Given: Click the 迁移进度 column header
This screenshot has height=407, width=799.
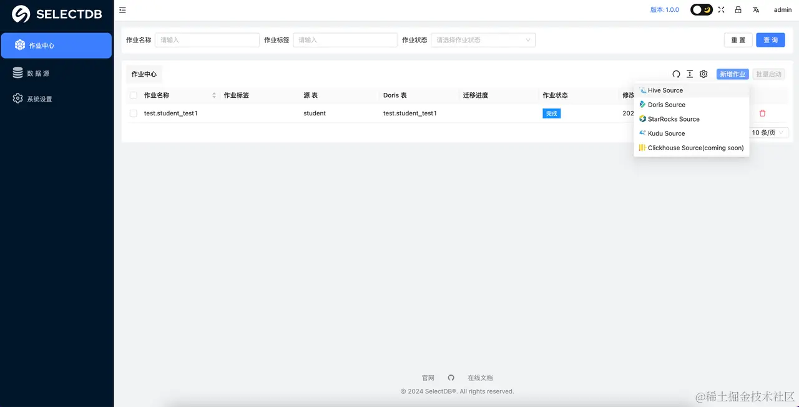Looking at the screenshot, I should click(476, 95).
